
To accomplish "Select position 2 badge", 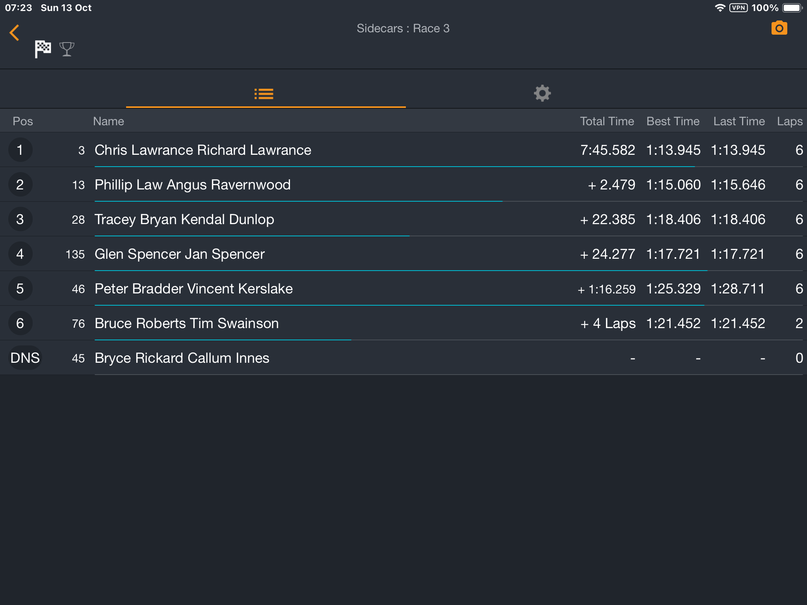I will (x=20, y=185).
